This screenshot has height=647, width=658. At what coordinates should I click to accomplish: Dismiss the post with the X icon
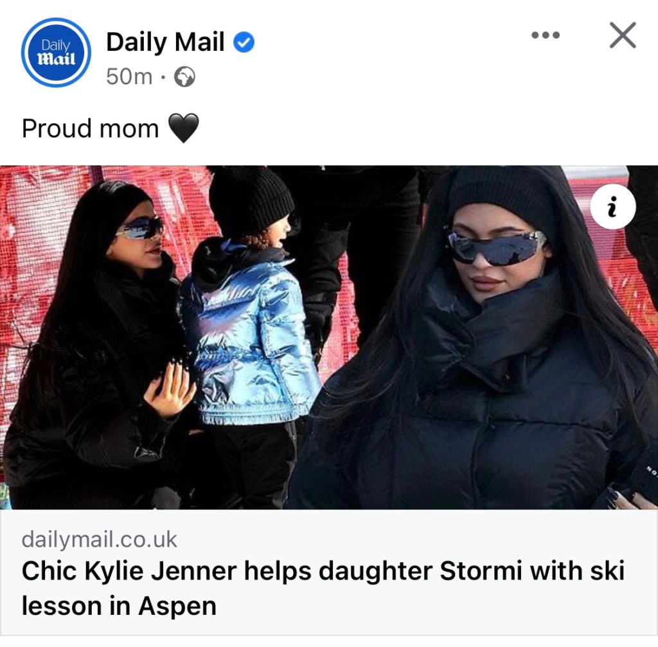623,35
